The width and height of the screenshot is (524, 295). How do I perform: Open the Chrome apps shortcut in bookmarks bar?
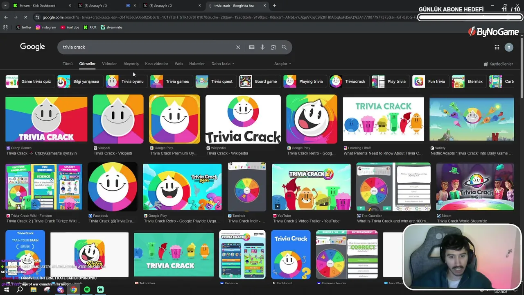pyautogui.click(x=5, y=27)
